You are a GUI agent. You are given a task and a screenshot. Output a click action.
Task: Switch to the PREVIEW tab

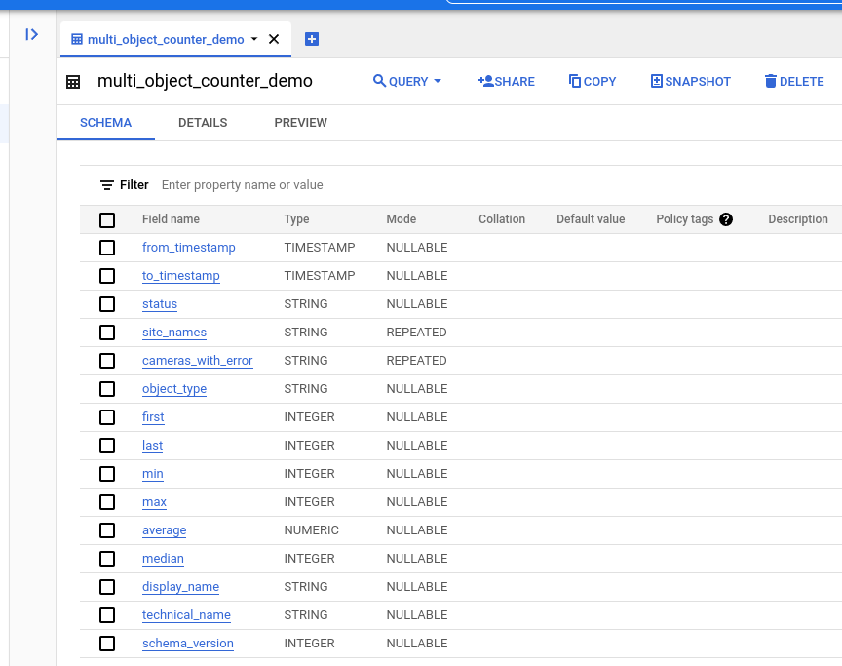300,123
